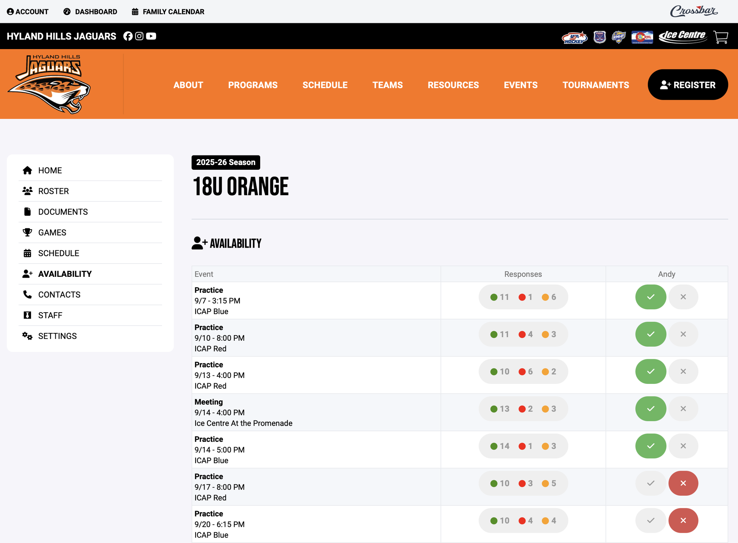Open the shopping cart icon

[x=720, y=37]
